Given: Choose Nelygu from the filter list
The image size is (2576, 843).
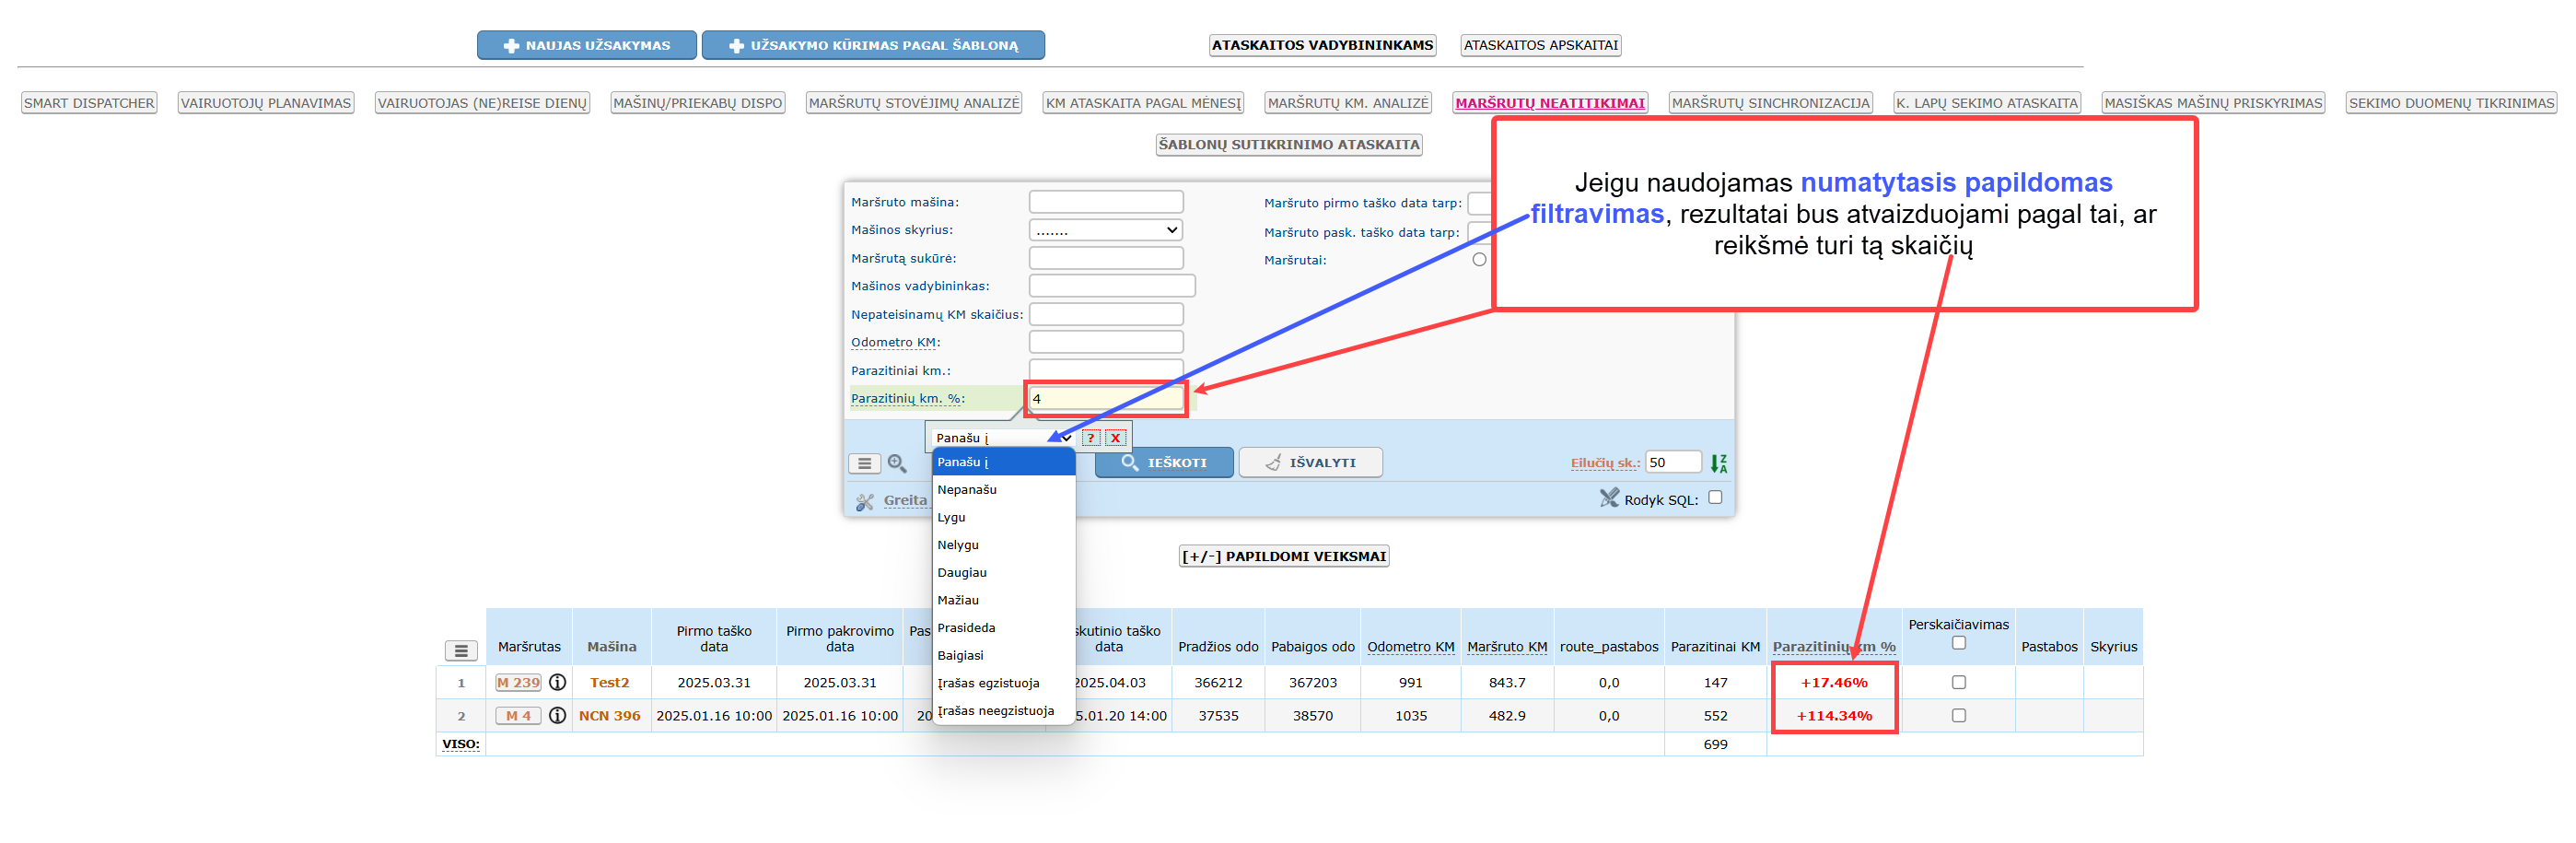Looking at the screenshot, I should tap(1003, 545).
